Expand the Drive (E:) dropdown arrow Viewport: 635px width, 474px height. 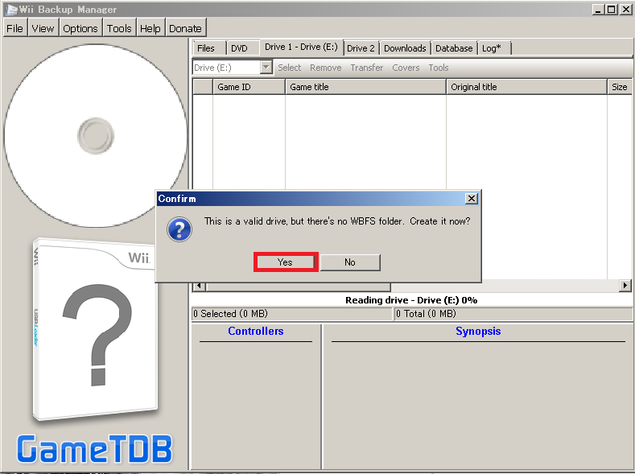(266, 67)
